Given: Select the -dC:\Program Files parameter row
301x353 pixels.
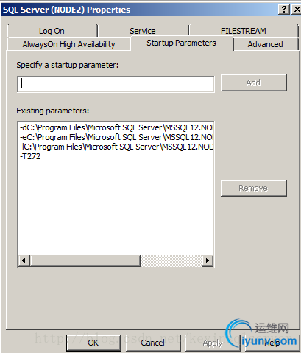Looking at the screenshot, I should [116, 127].
